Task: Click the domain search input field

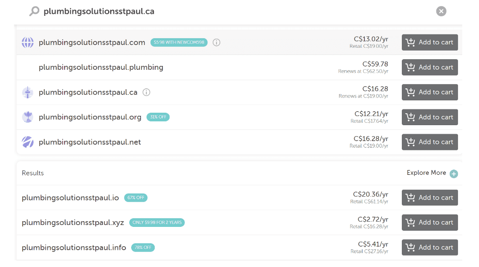Action: coord(230,11)
